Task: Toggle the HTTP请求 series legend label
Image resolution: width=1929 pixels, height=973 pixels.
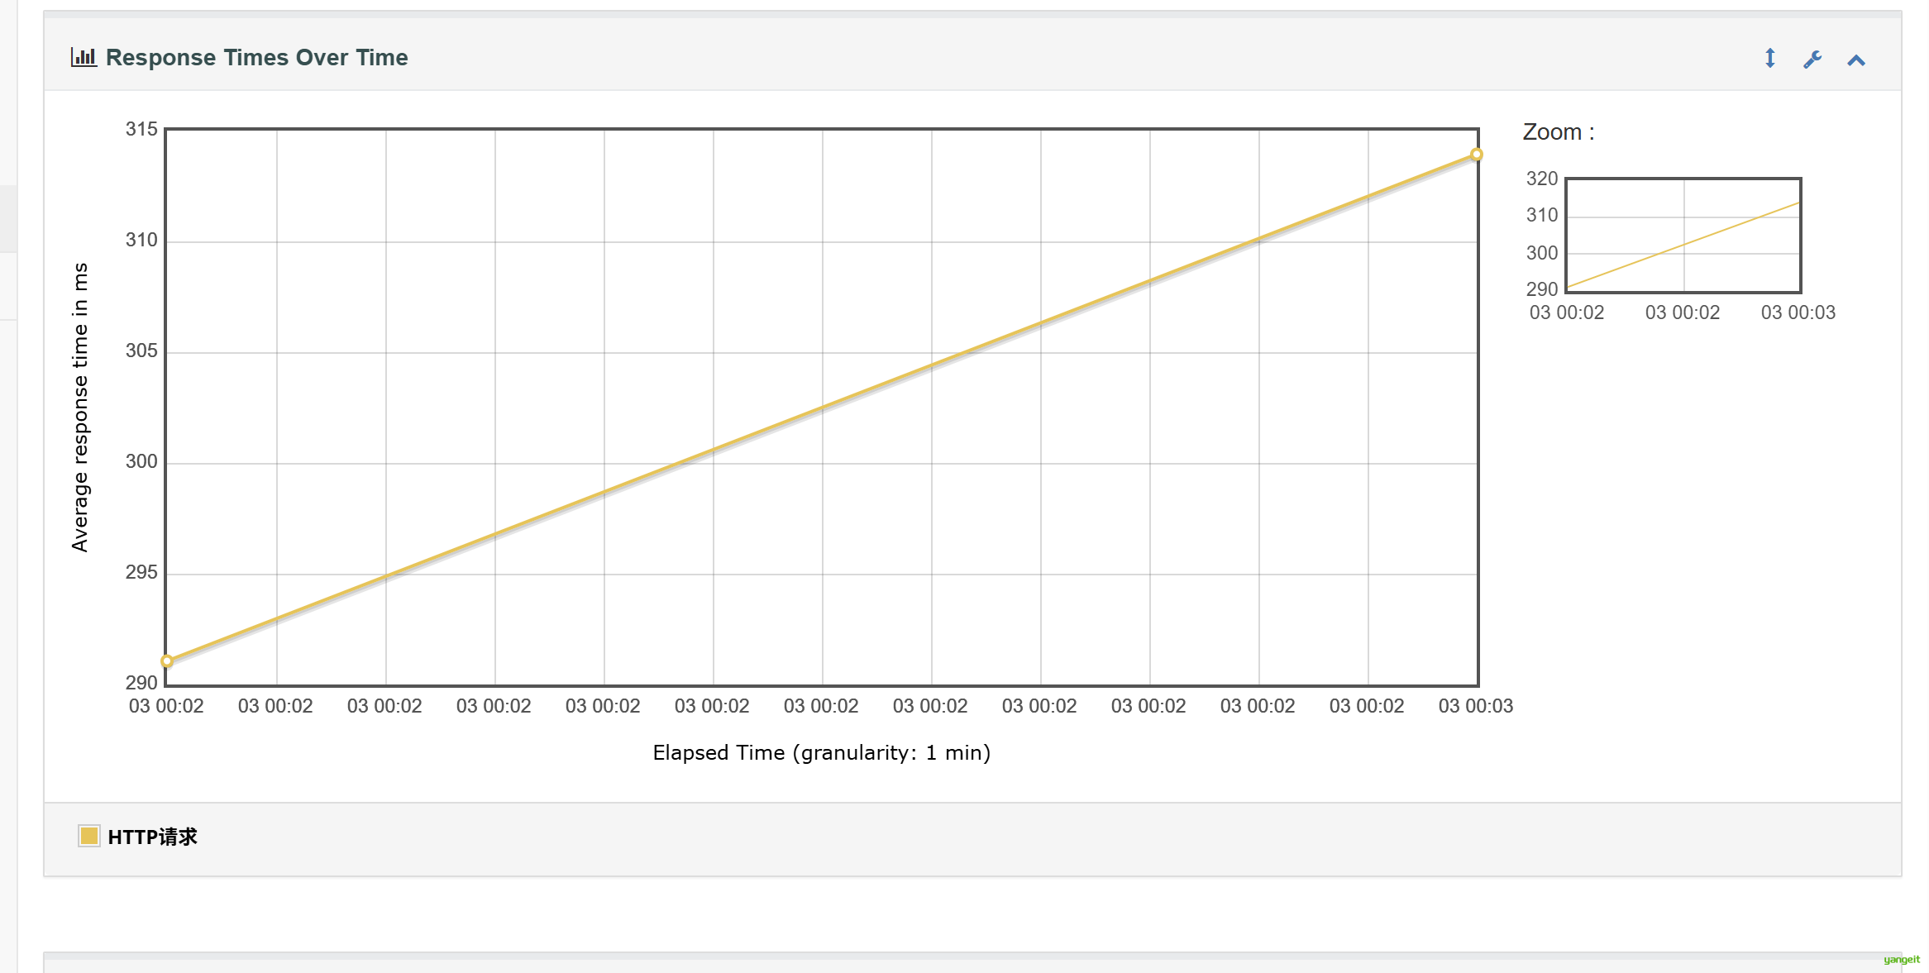Action: pos(152,837)
